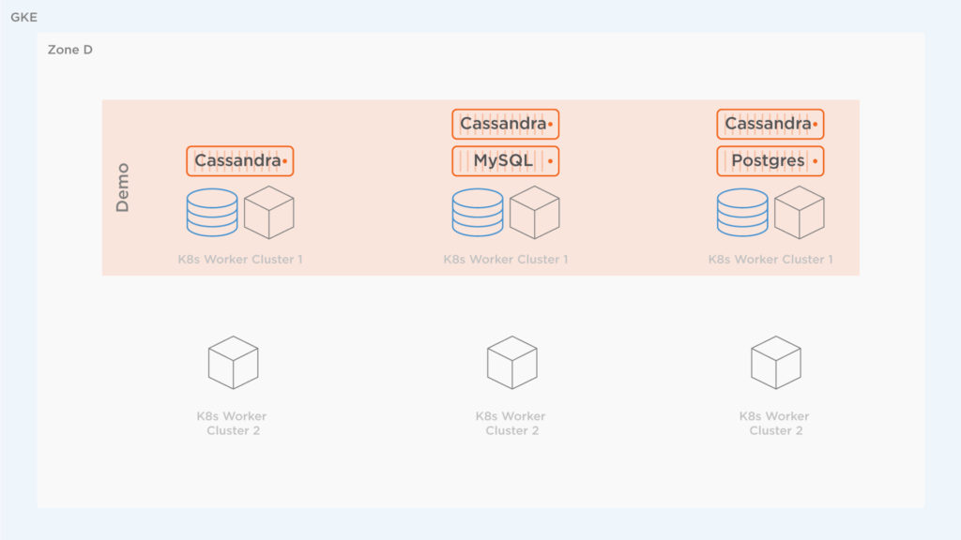Screen dimensions: 961x540
Task: Click the right-hand K8s Worker Cluster 2 cube
Action: point(776,363)
